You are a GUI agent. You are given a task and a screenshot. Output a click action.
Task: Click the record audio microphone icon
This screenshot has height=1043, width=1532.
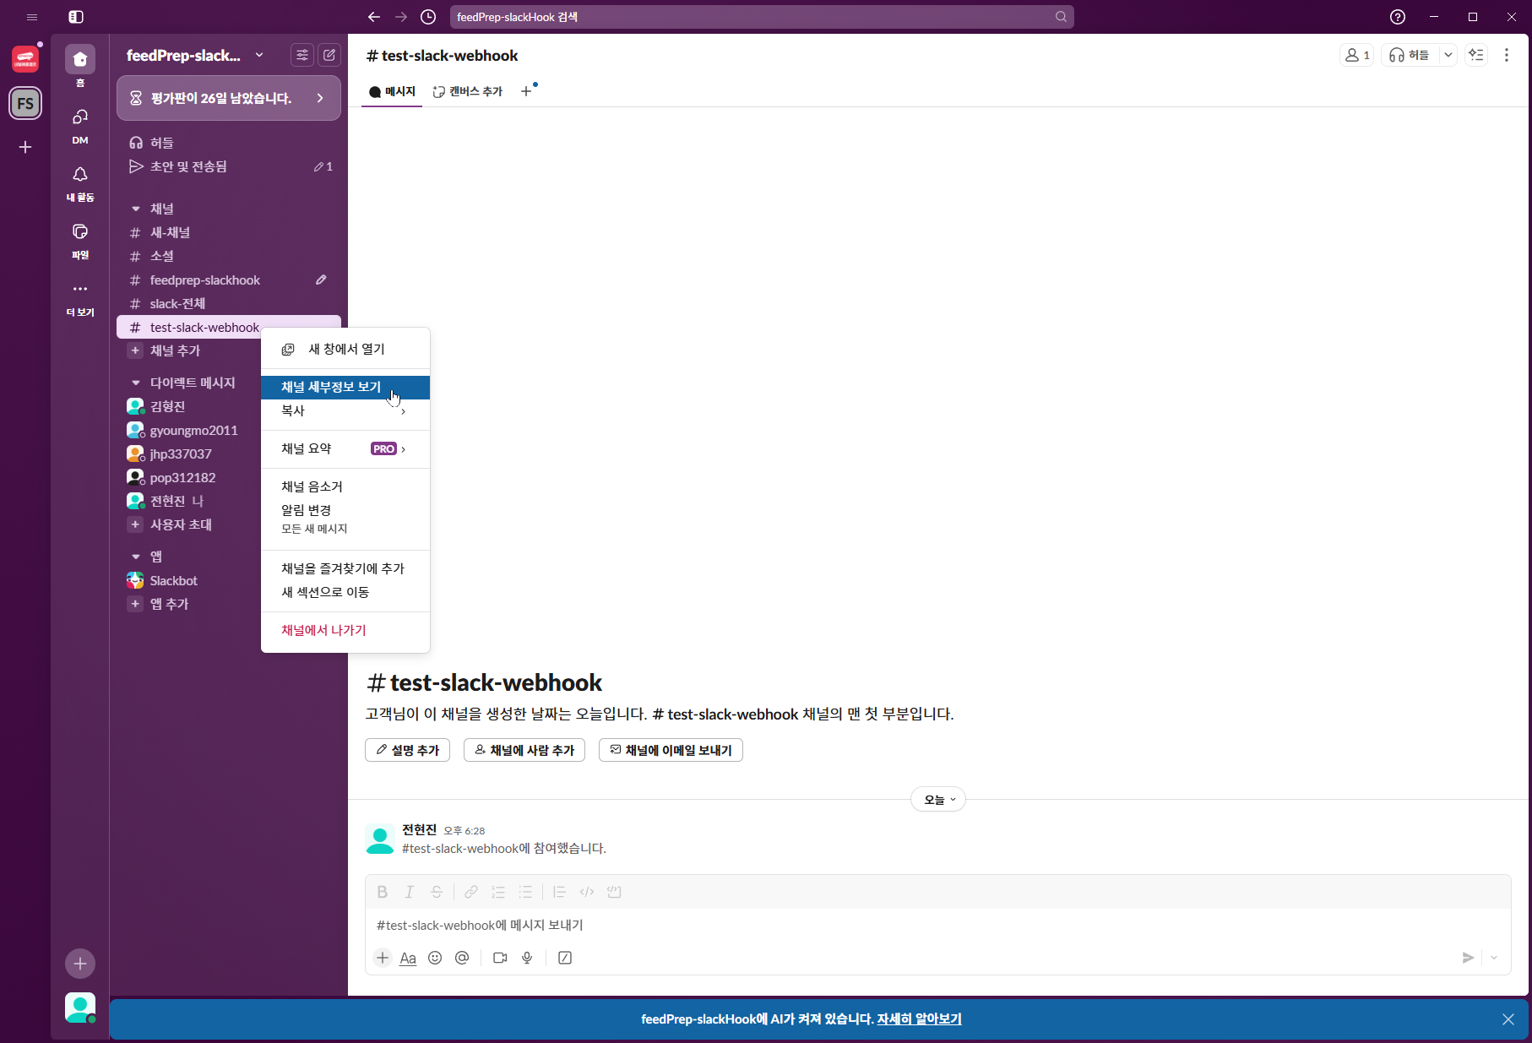point(527,958)
